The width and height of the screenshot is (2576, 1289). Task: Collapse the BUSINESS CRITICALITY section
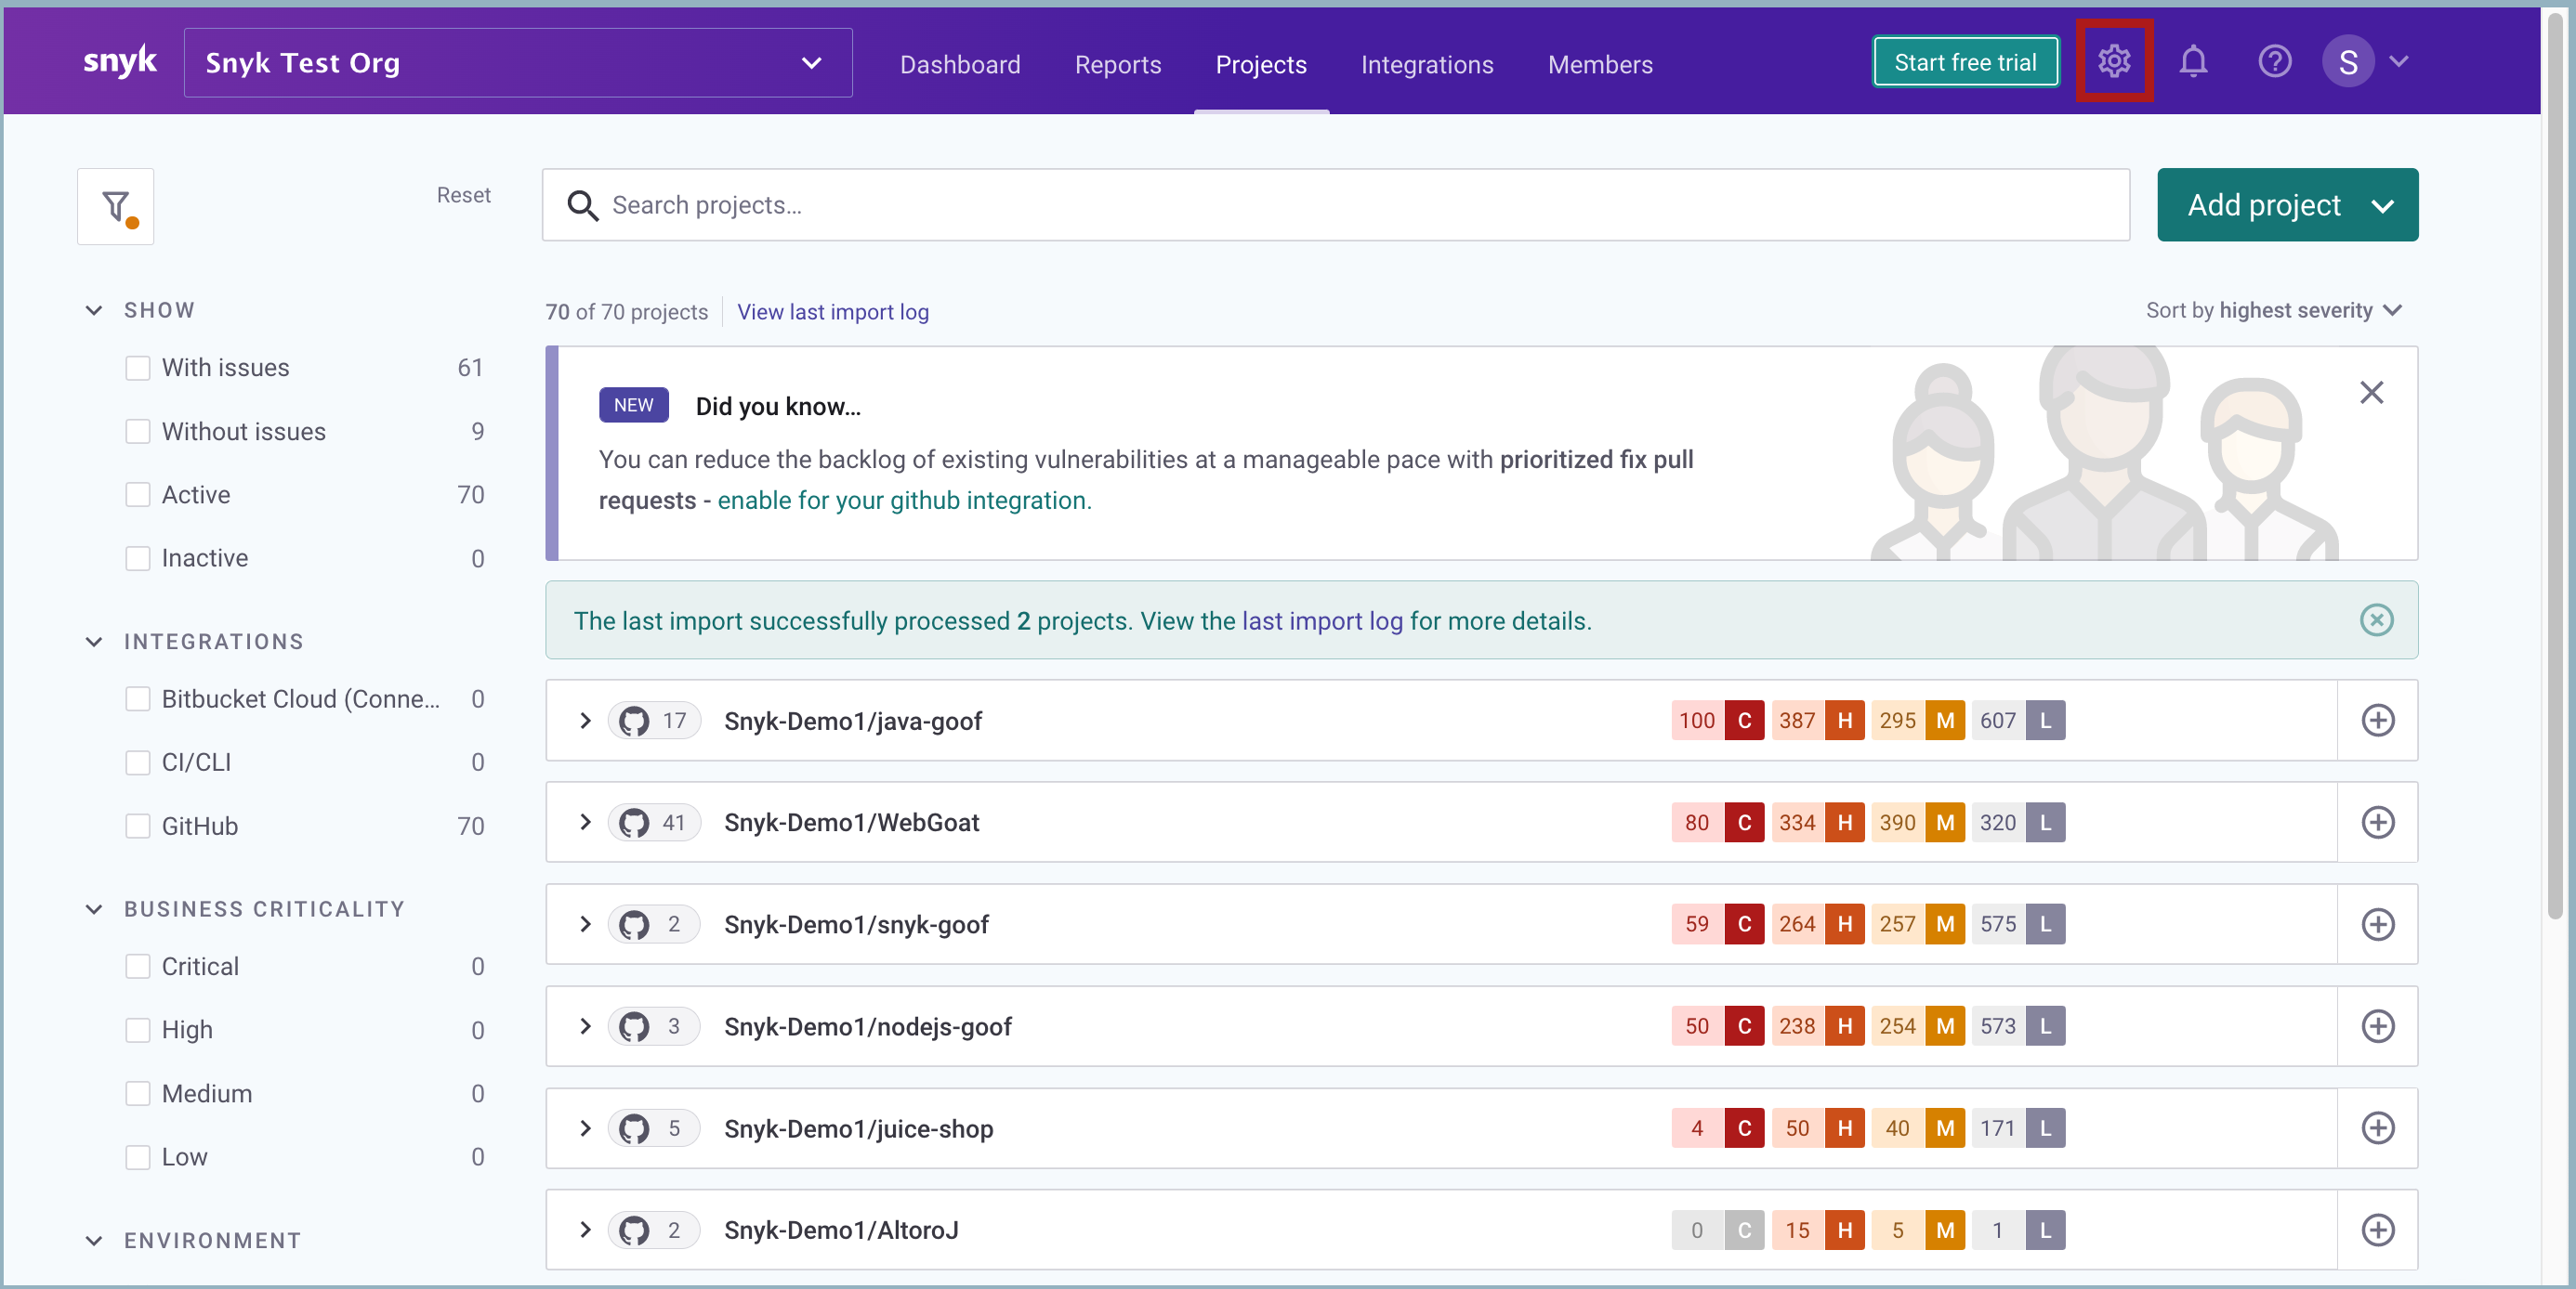click(94, 909)
